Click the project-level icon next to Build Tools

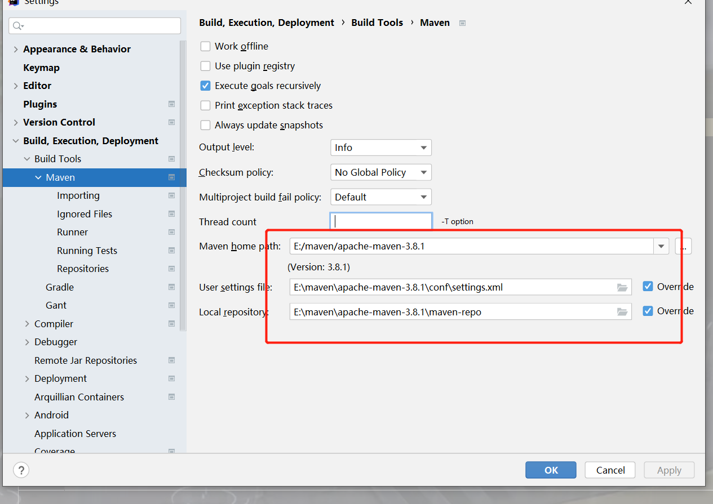(x=171, y=159)
